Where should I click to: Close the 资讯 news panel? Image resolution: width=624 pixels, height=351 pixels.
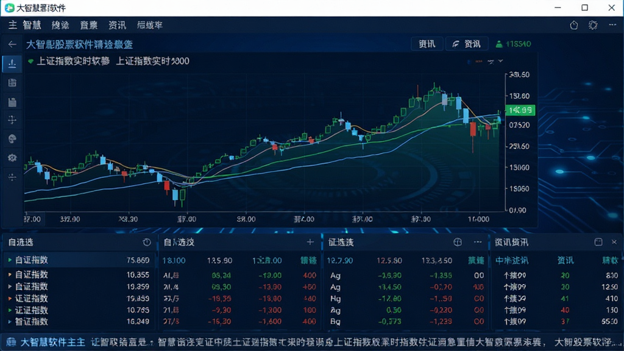614,242
